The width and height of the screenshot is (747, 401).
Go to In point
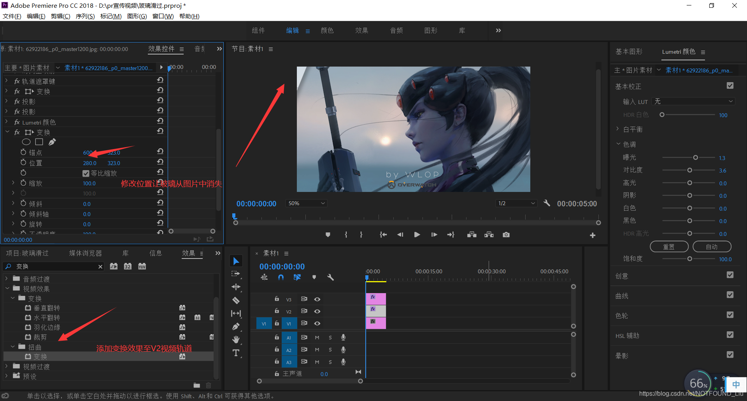383,235
